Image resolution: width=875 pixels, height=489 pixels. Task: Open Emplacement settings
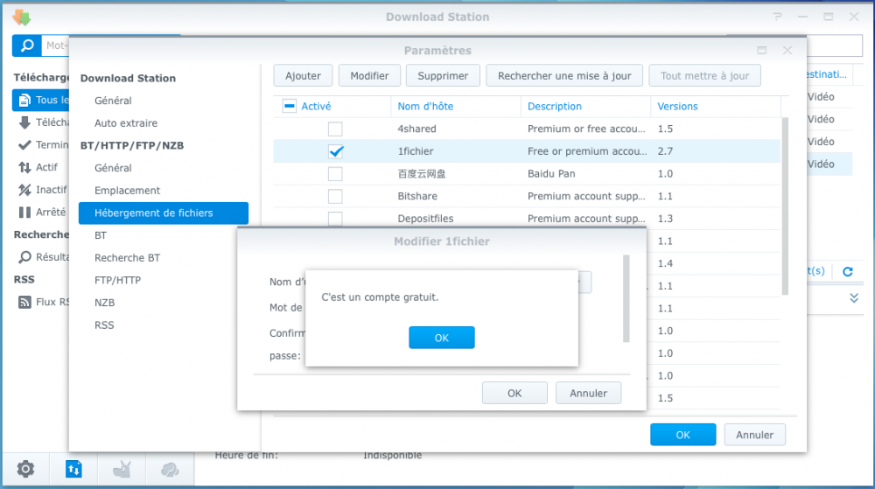coord(127,191)
